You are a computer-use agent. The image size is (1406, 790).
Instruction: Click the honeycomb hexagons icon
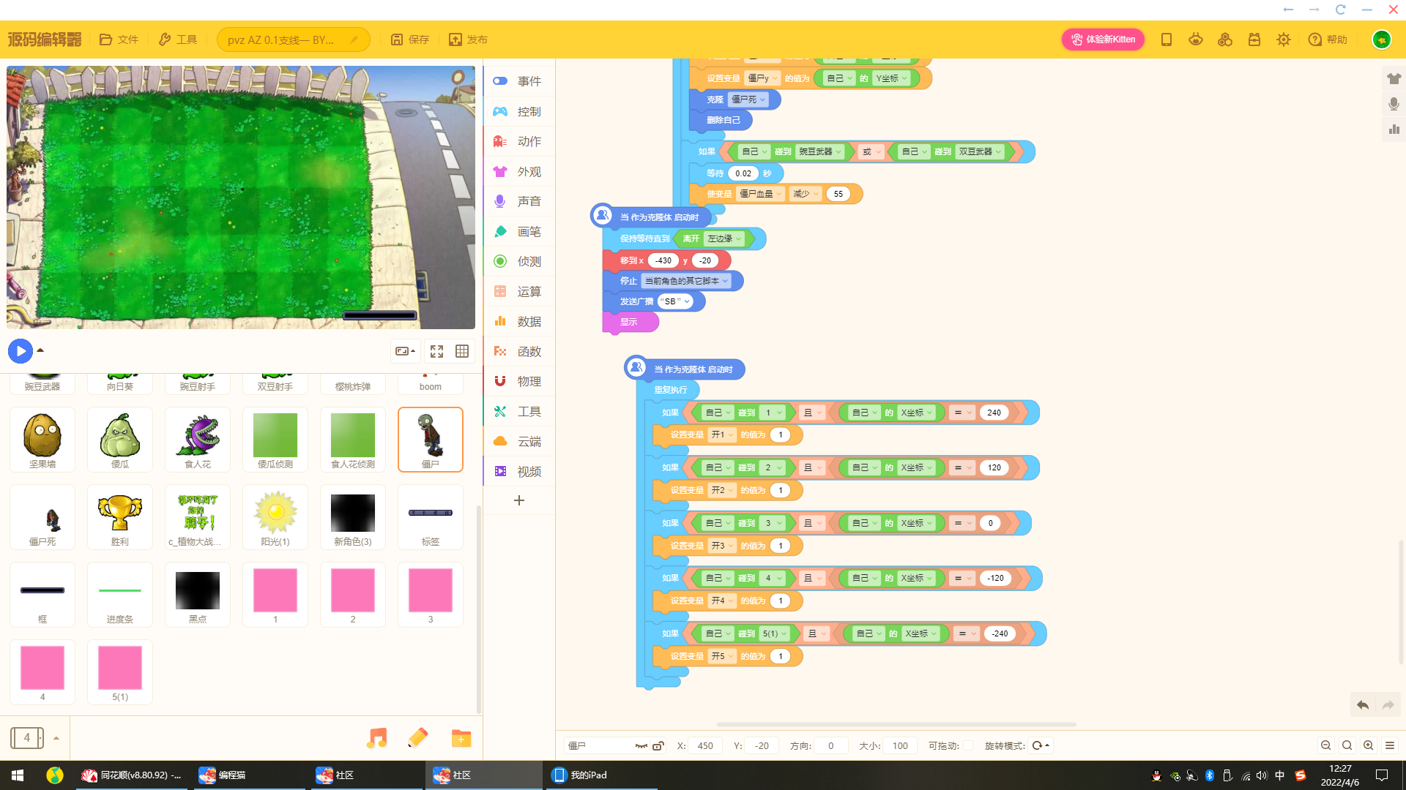click(x=1225, y=39)
